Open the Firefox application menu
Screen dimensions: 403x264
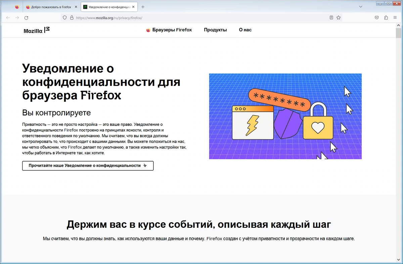coord(395,18)
